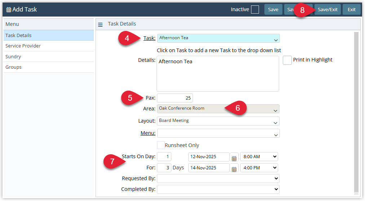This screenshot has height=201, width=365.
Task: Click the 'Menu' heading of the sidebar
Action: pyautogui.click(x=12, y=24)
